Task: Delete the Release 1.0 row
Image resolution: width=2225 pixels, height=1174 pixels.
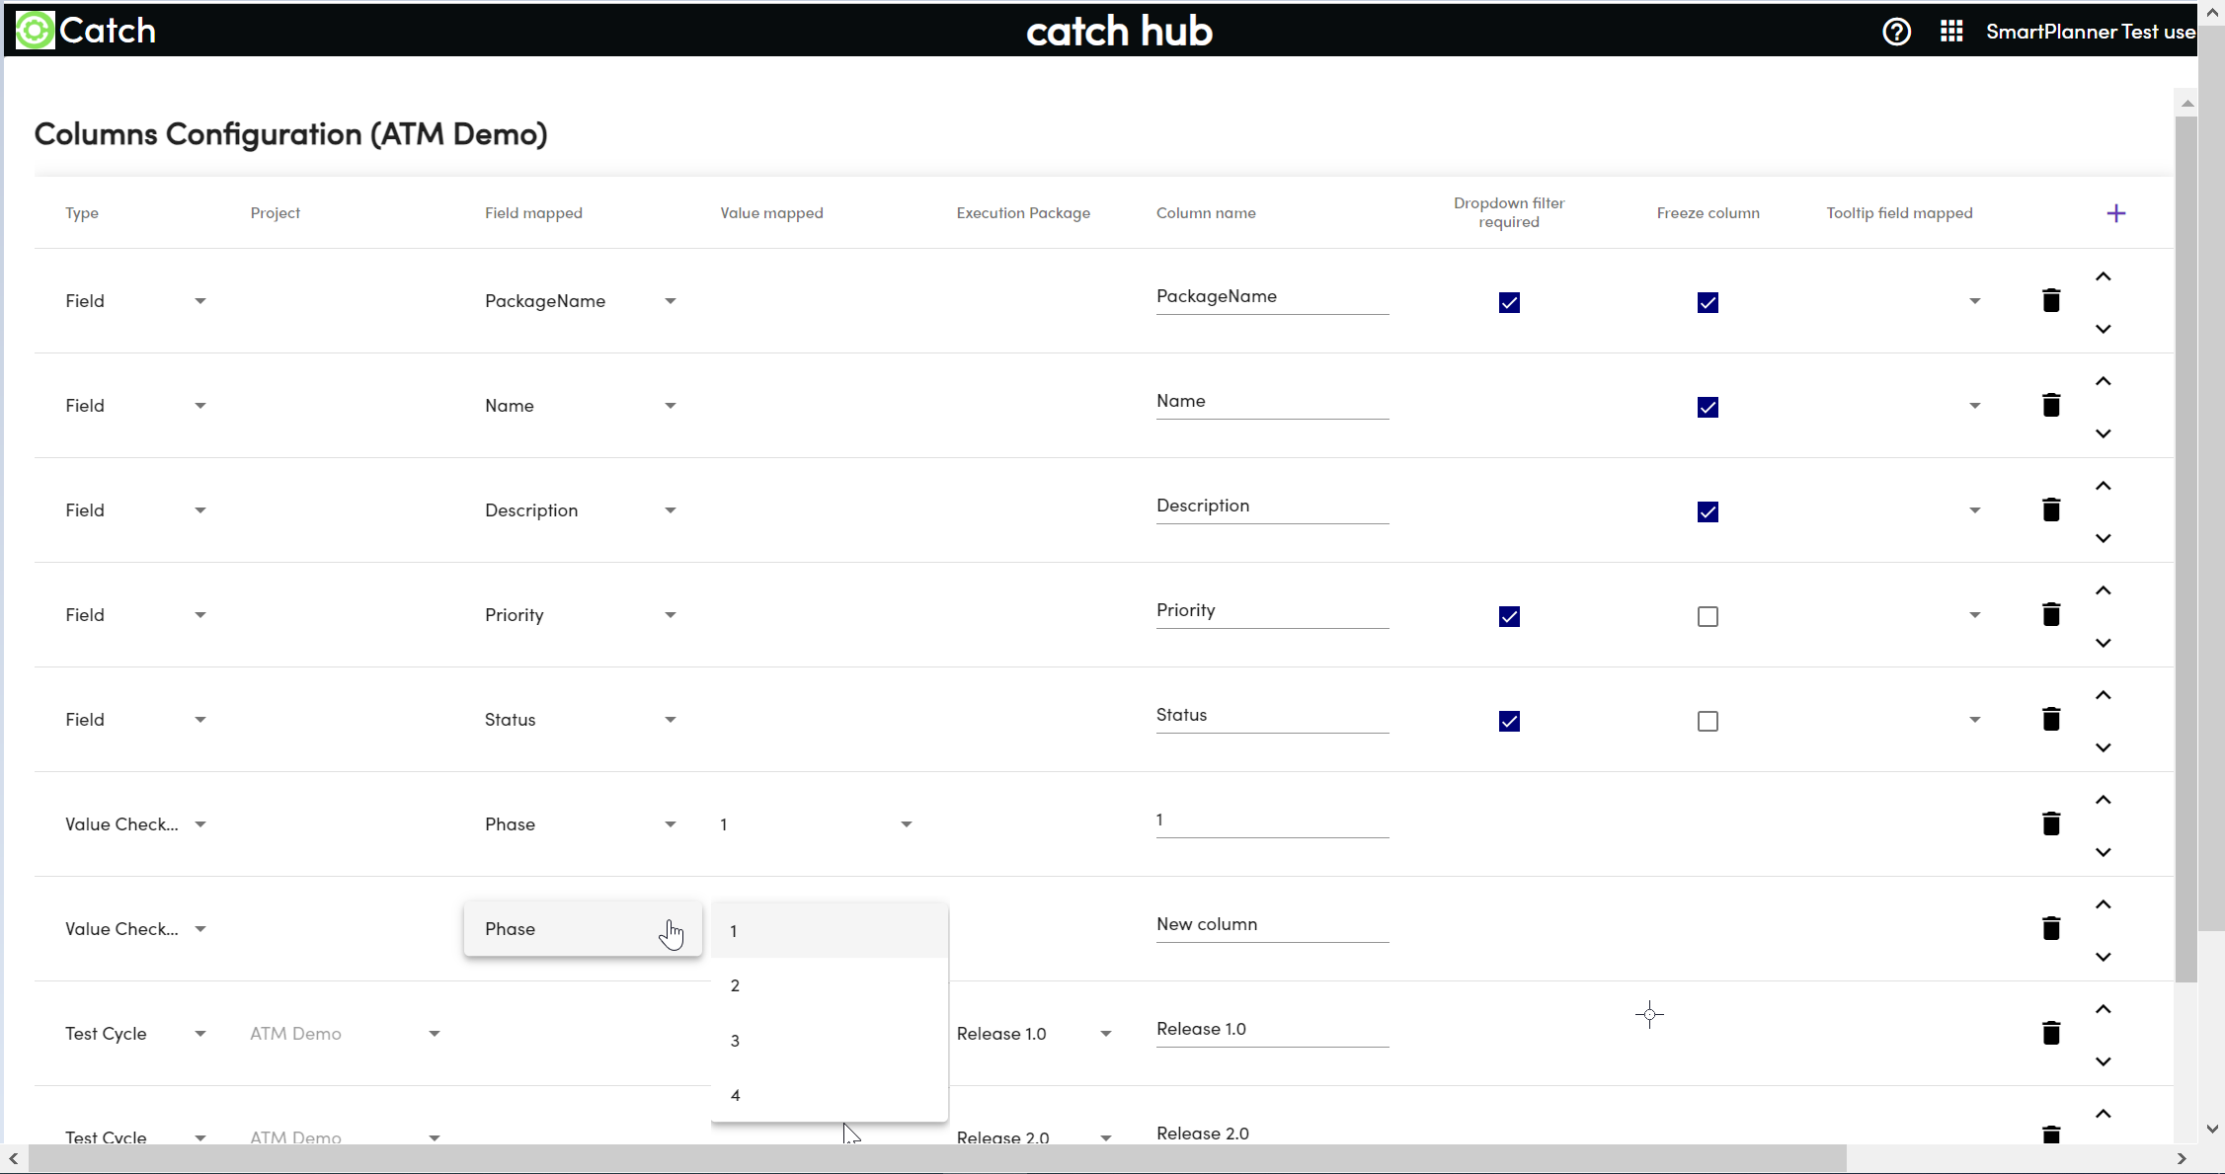Action: pyautogui.click(x=2051, y=1033)
